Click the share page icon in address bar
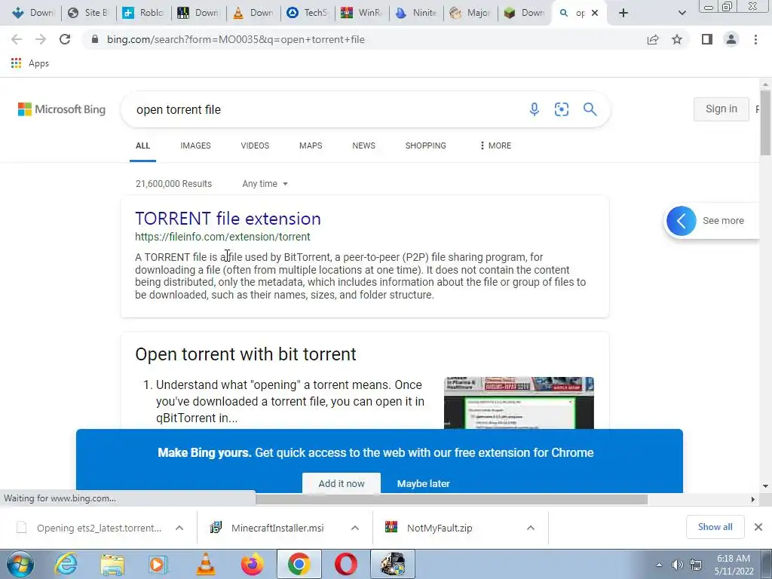 (x=653, y=39)
